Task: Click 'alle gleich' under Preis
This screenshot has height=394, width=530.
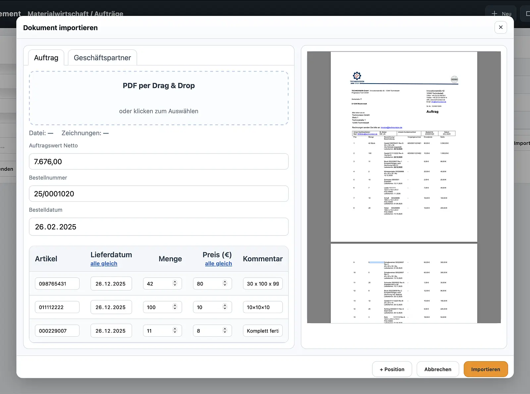Action: click(x=218, y=263)
